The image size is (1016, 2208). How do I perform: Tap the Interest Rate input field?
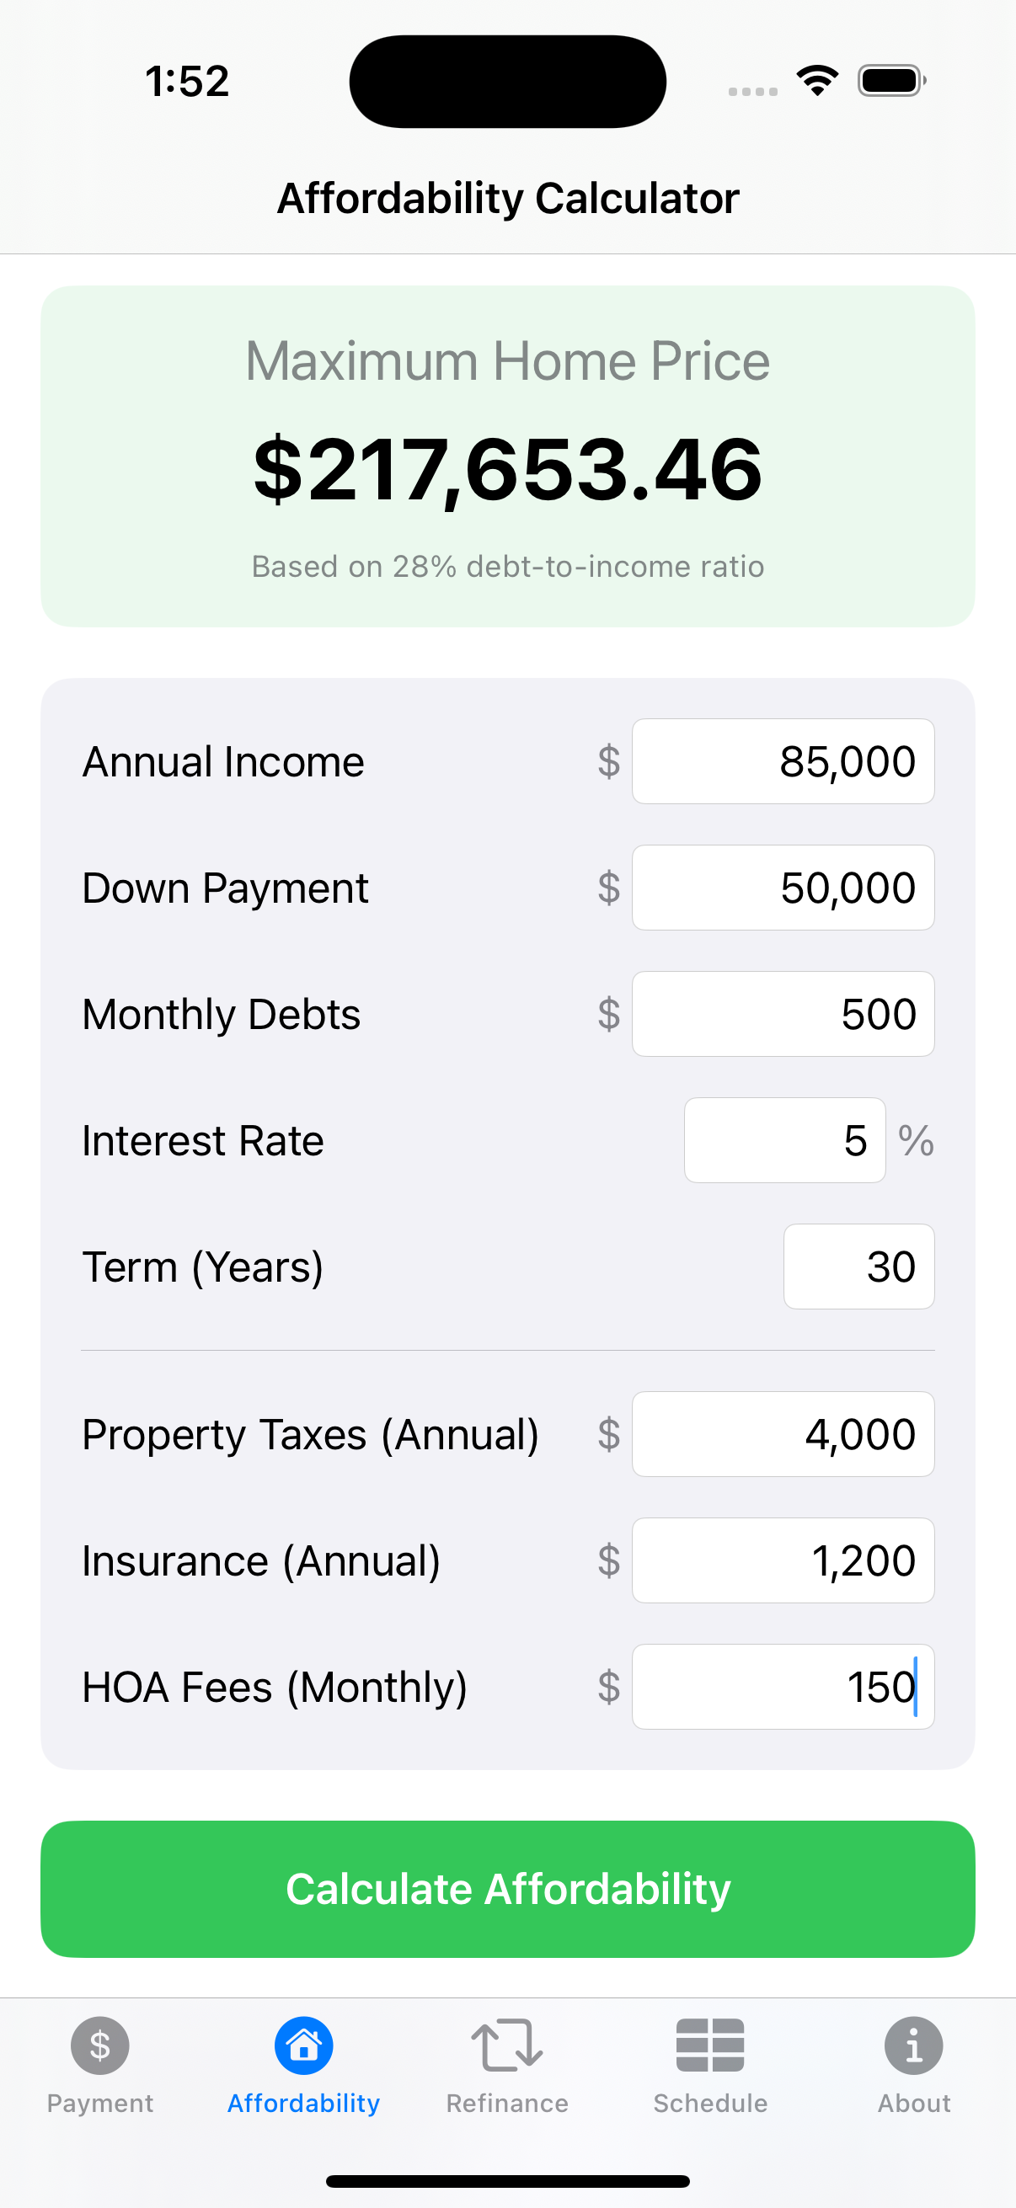tap(784, 1140)
